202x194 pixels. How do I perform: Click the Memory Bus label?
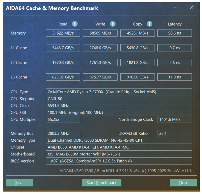click(22, 134)
